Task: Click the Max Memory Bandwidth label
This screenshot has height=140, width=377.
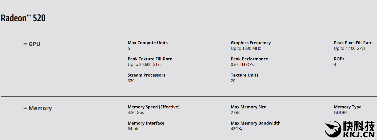Action: tap(256, 123)
